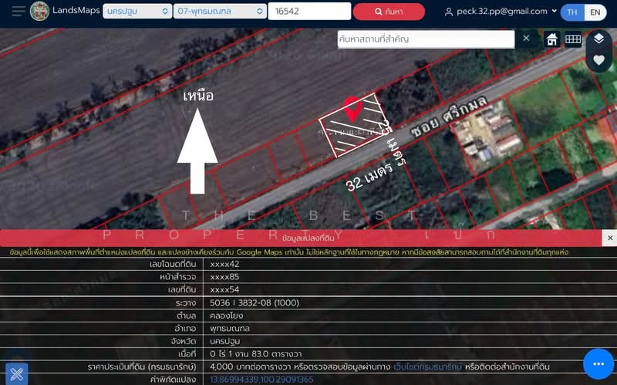The width and height of the screenshot is (617, 385).
Task: Switch language to EN
Action: coord(595,12)
